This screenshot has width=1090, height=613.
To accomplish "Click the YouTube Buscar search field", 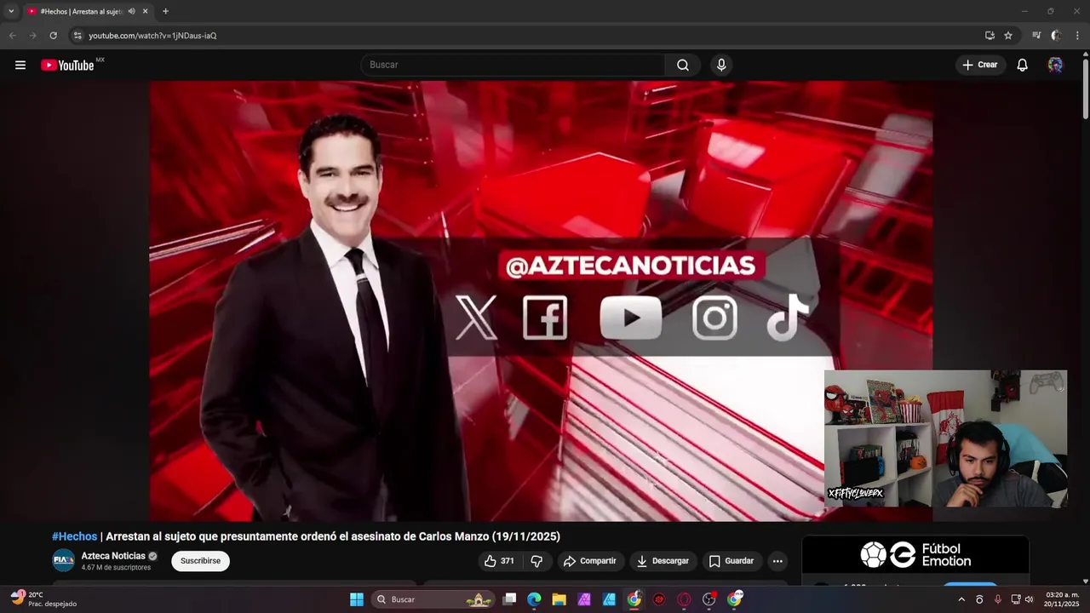I will (x=513, y=65).
